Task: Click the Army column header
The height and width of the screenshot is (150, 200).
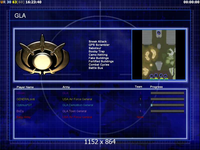Action: click(66, 87)
